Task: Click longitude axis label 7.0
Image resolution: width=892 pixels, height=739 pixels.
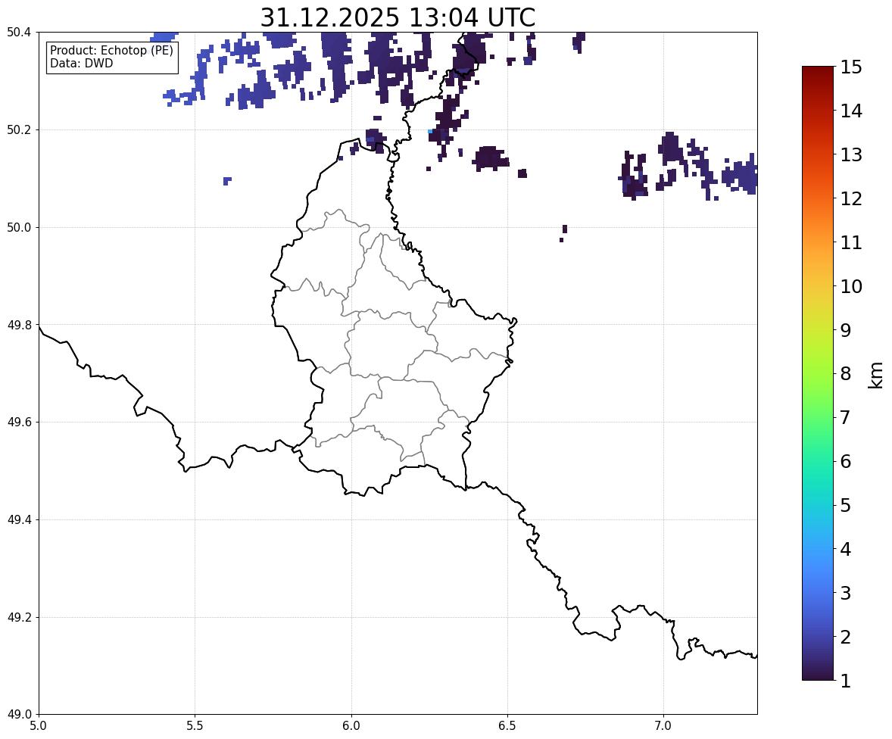Action: click(663, 726)
